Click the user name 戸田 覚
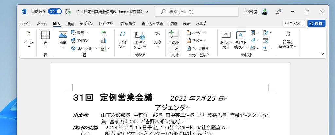The height and width of the screenshot is (135, 335). 252,12
